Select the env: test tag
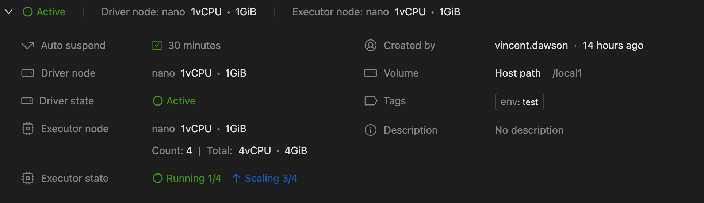 click(x=519, y=102)
